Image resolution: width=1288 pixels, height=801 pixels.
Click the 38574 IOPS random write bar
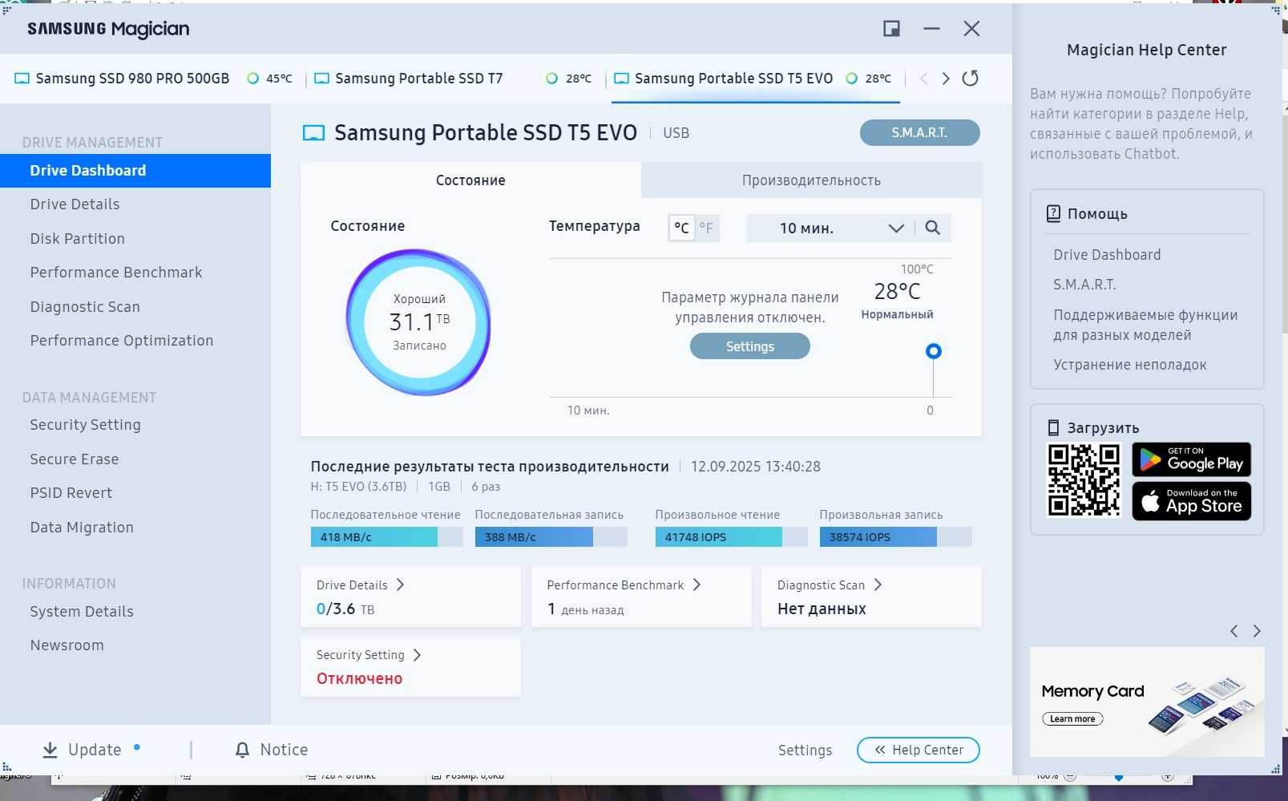[895, 537]
